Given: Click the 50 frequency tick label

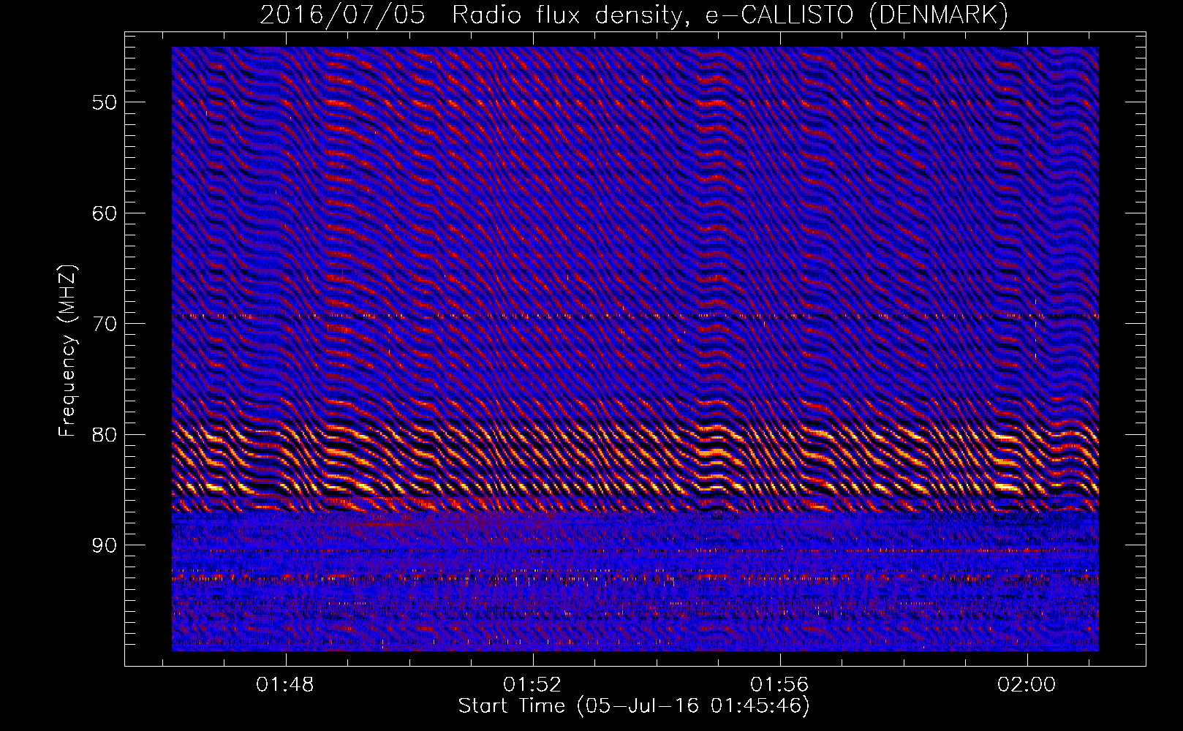Looking at the screenshot, I should [105, 102].
